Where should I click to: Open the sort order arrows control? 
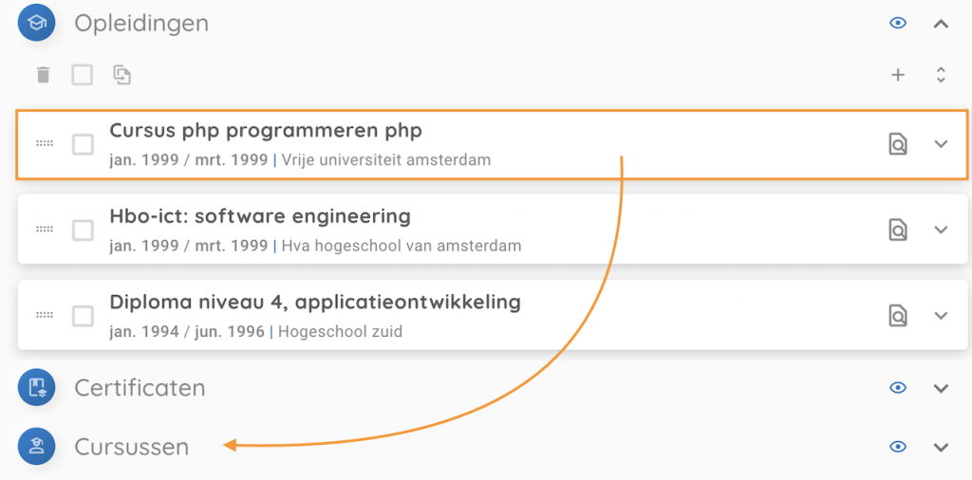(941, 75)
